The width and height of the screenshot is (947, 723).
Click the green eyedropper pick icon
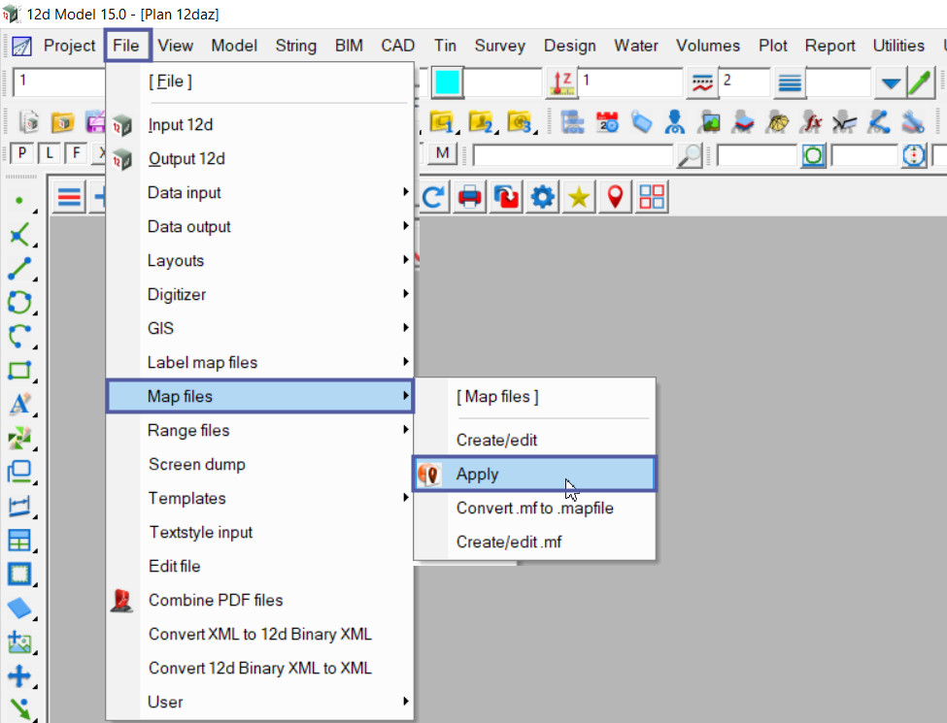pyautogui.click(x=921, y=82)
